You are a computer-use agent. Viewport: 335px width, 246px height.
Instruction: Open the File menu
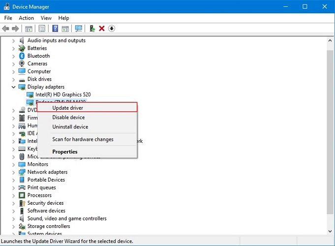coord(8,18)
